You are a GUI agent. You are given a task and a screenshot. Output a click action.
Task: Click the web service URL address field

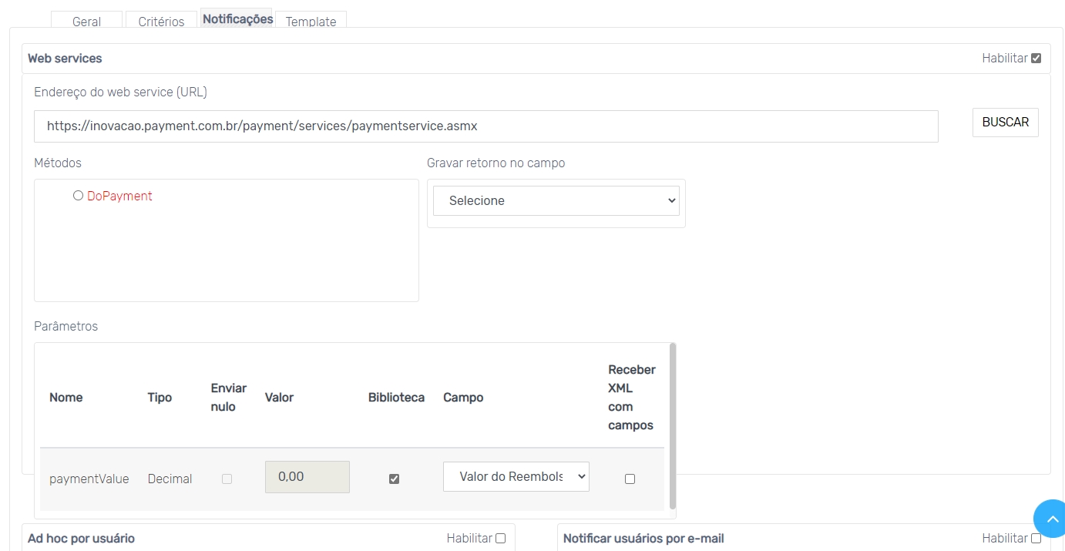[485, 126]
